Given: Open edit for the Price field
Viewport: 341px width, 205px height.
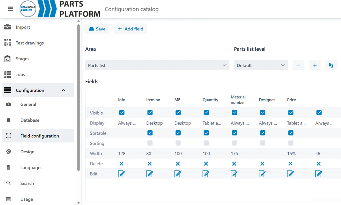Looking at the screenshot, I should 291,174.
